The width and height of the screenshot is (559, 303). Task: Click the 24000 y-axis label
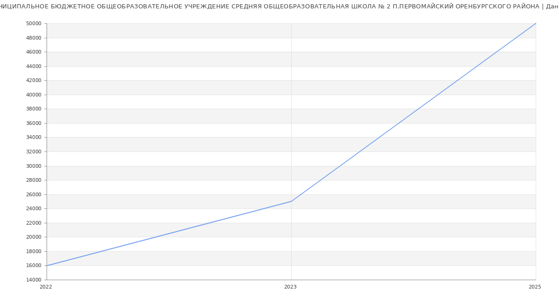click(34, 209)
